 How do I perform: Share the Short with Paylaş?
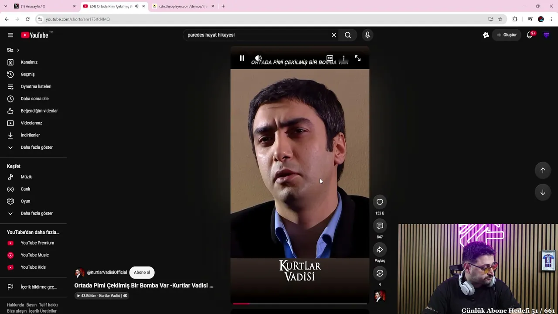[380, 250]
